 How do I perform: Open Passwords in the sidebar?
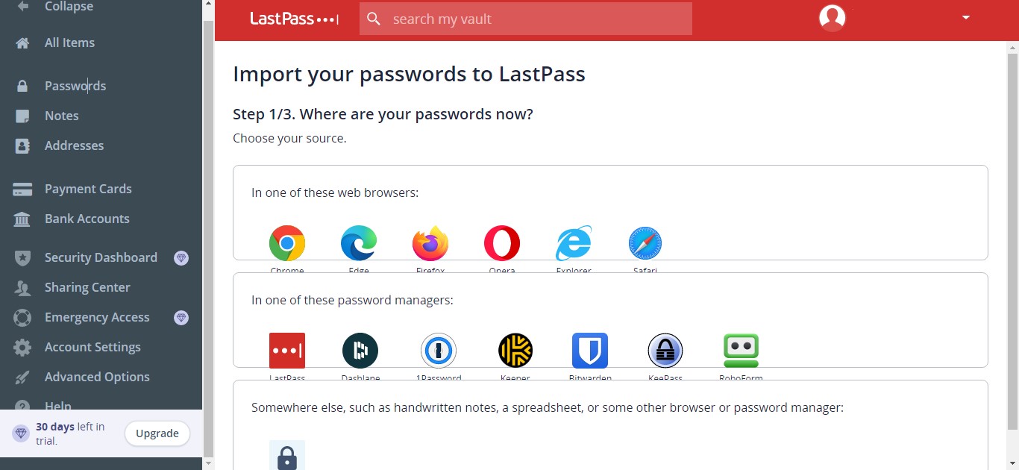pos(75,86)
